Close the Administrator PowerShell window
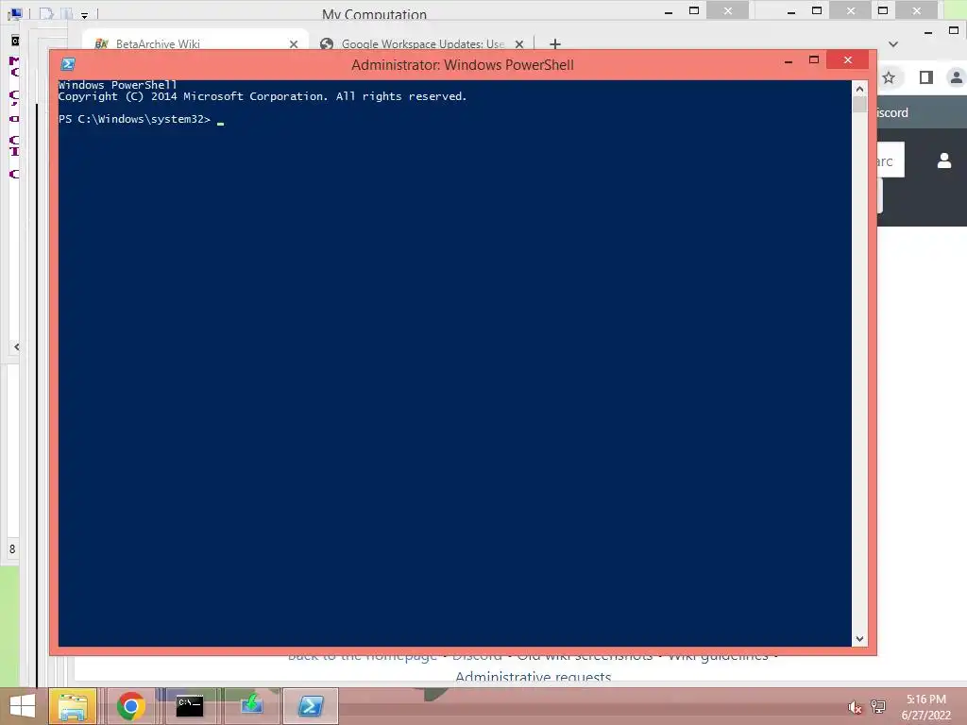This screenshot has width=967, height=725. (x=847, y=59)
